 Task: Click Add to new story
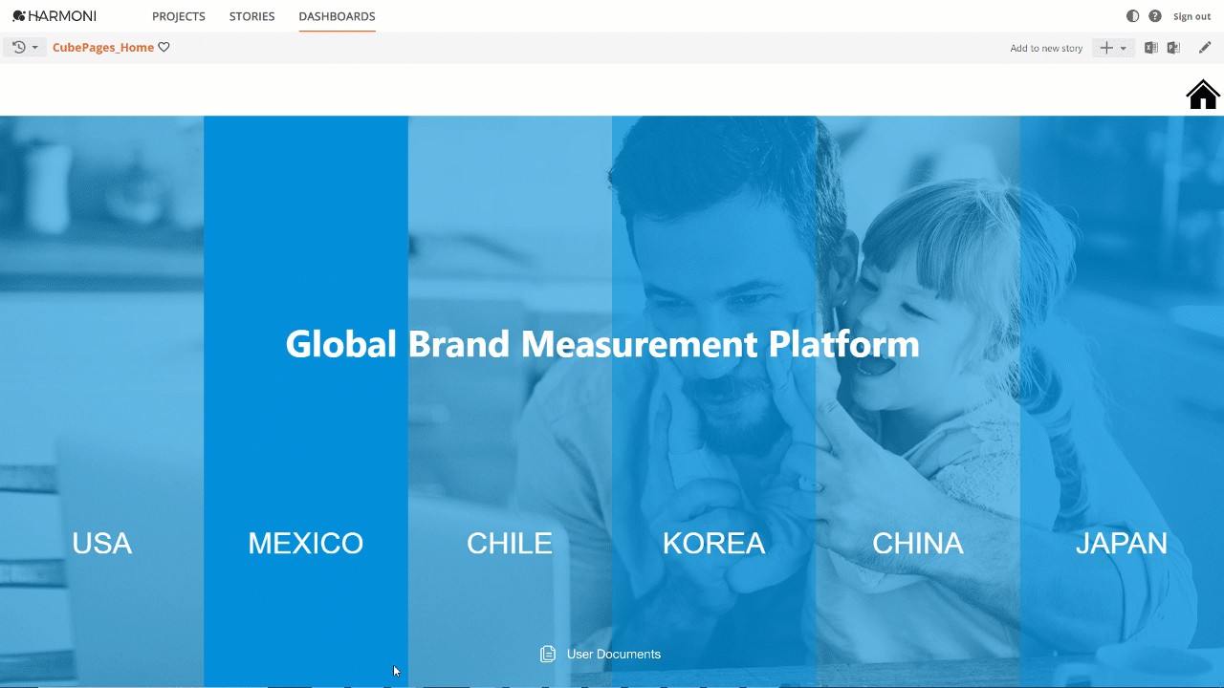pyautogui.click(x=1046, y=48)
